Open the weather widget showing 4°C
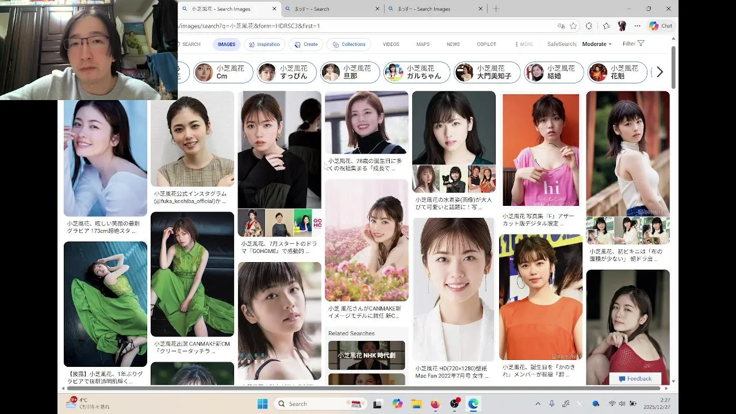The height and width of the screenshot is (414, 736). [x=88, y=403]
